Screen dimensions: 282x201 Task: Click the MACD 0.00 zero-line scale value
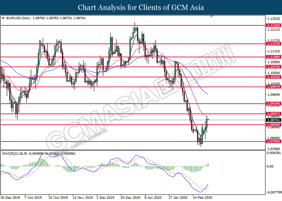[270, 166]
